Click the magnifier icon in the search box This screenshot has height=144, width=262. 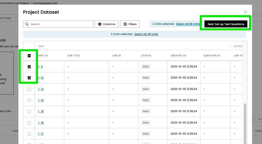[x=27, y=24]
